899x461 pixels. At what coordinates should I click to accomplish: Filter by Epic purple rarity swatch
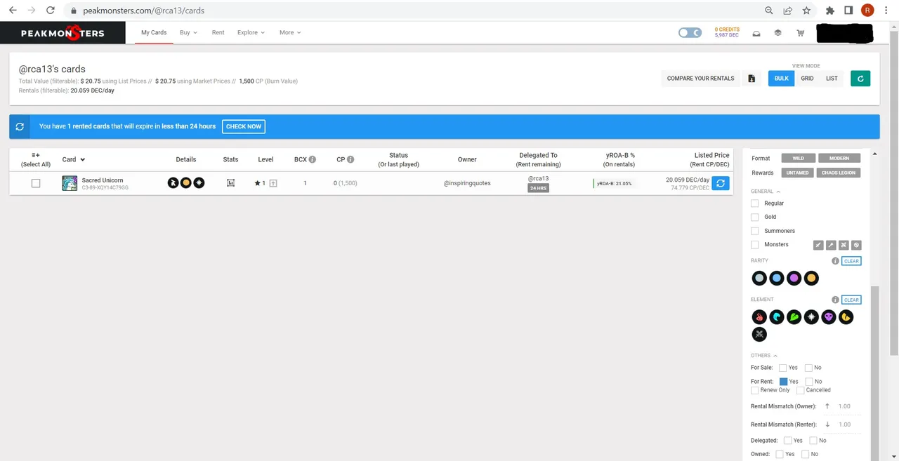794,279
